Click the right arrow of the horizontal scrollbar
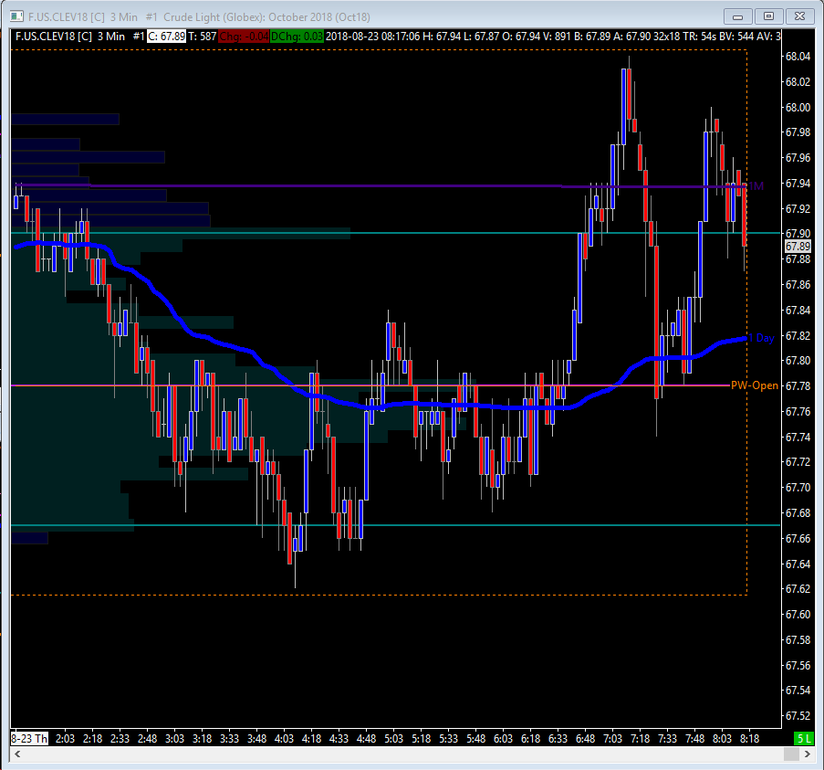 [808, 754]
